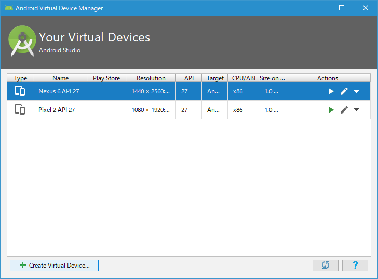Edit the Pixel 2 API 27 device
Screen dimensions: 378x279
344,110
